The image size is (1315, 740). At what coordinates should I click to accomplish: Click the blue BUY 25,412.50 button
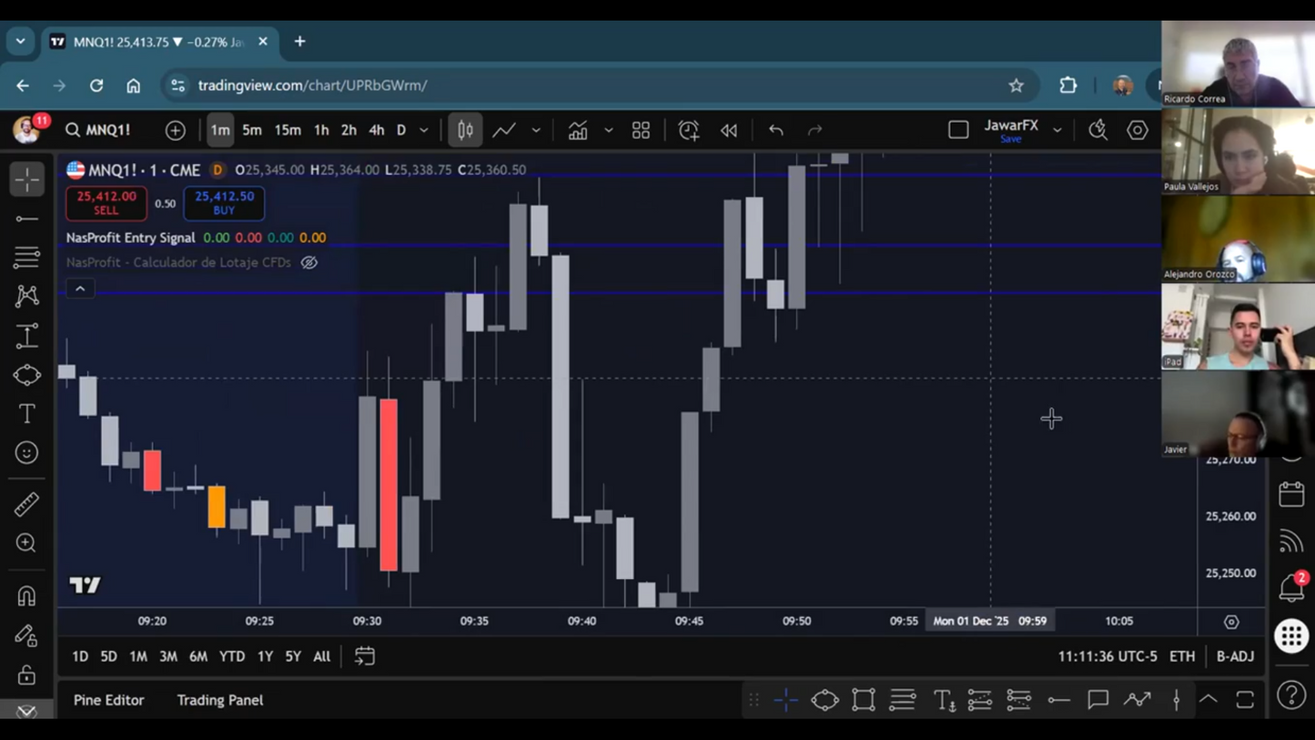pos(224,203)
